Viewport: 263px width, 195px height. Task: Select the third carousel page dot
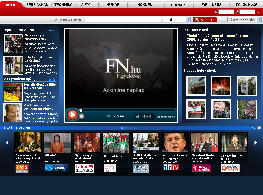pyautogui.click(x=131, y=128)
